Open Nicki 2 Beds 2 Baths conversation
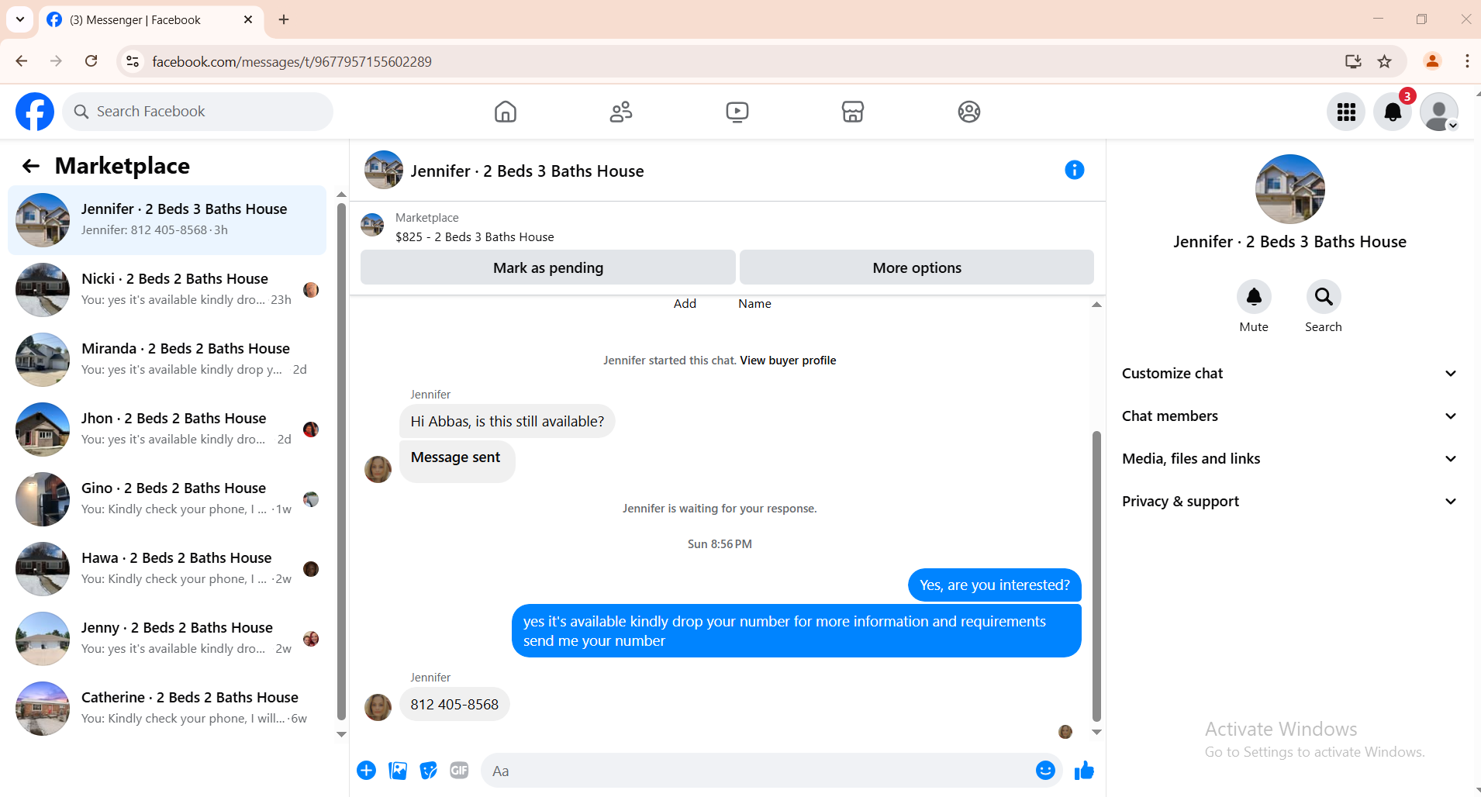 pyautogui.click(x=167, y=290)
